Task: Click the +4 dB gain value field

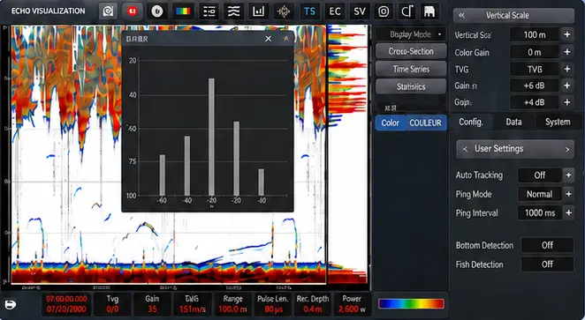Action: [x=535, y=102]
